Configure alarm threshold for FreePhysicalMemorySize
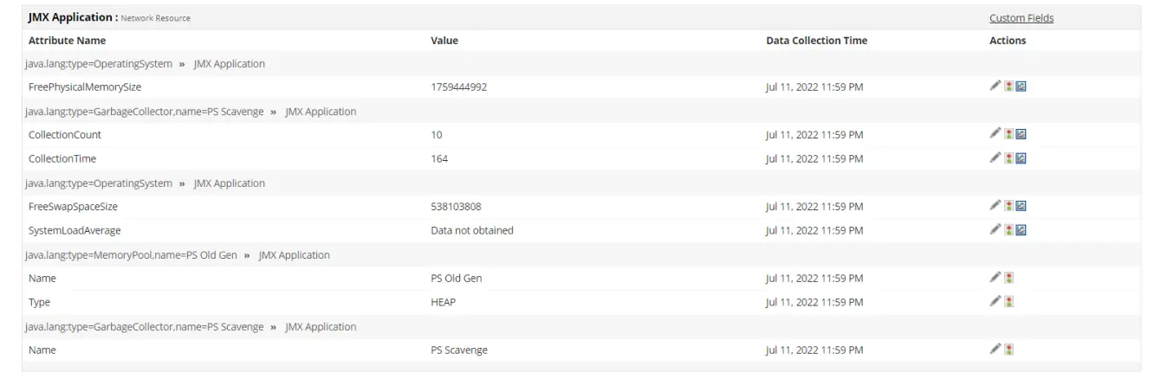 coord(1009,87)
